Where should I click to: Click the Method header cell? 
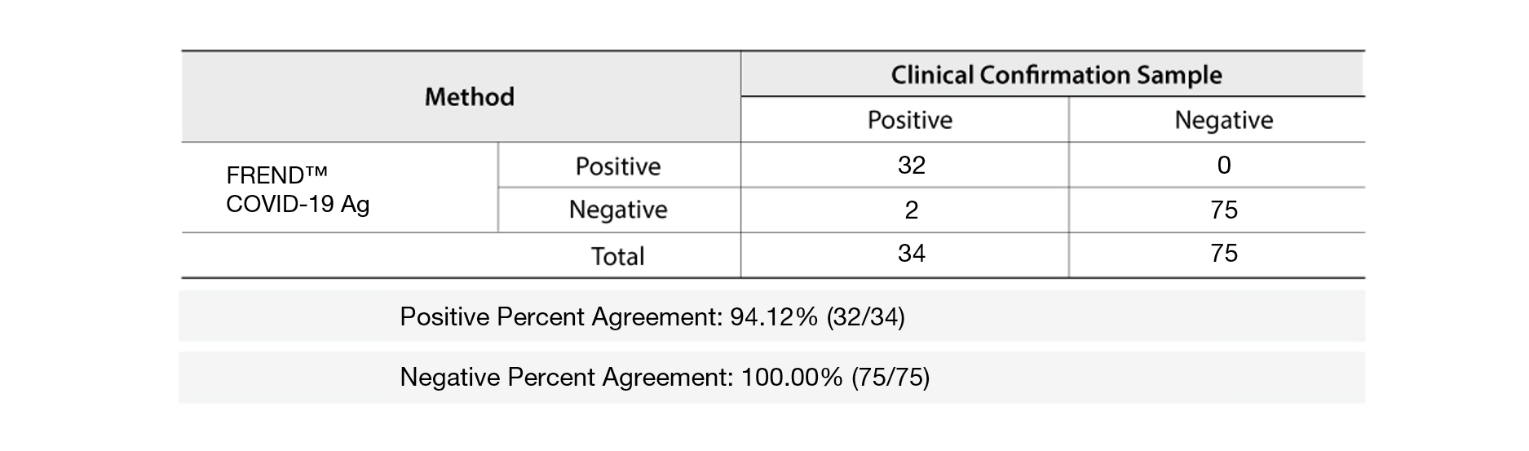(x=469, y=97)
